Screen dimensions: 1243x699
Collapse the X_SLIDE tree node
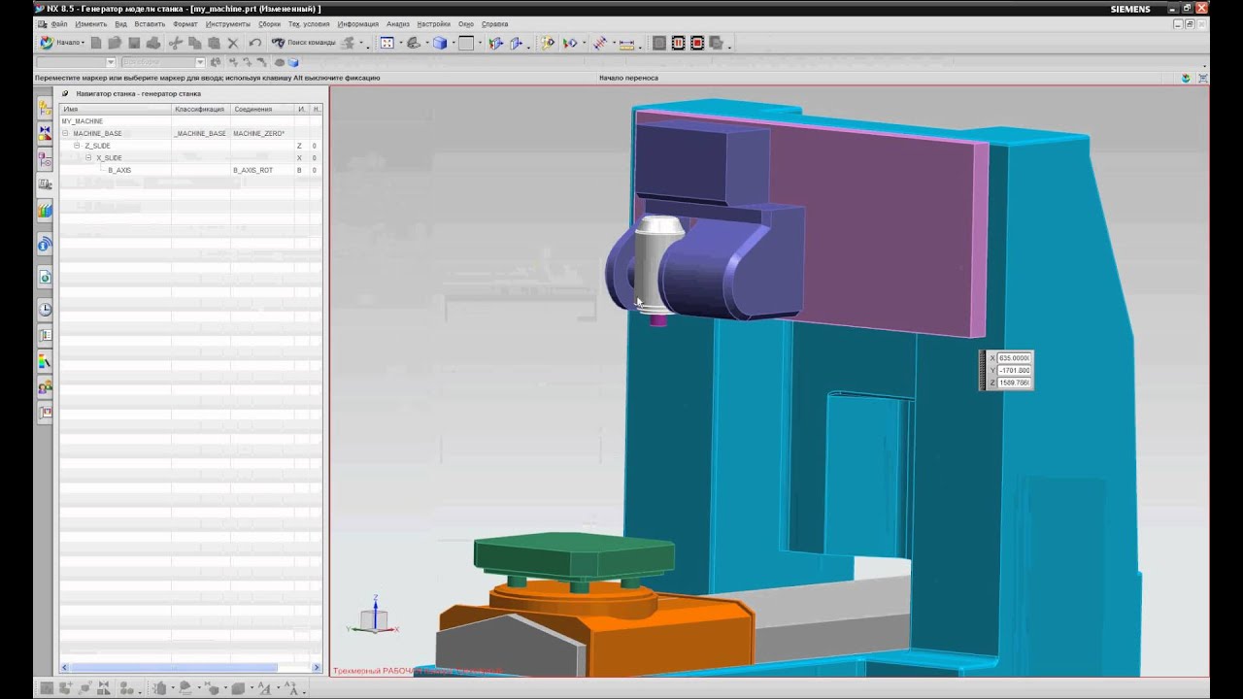click(88, 157)
